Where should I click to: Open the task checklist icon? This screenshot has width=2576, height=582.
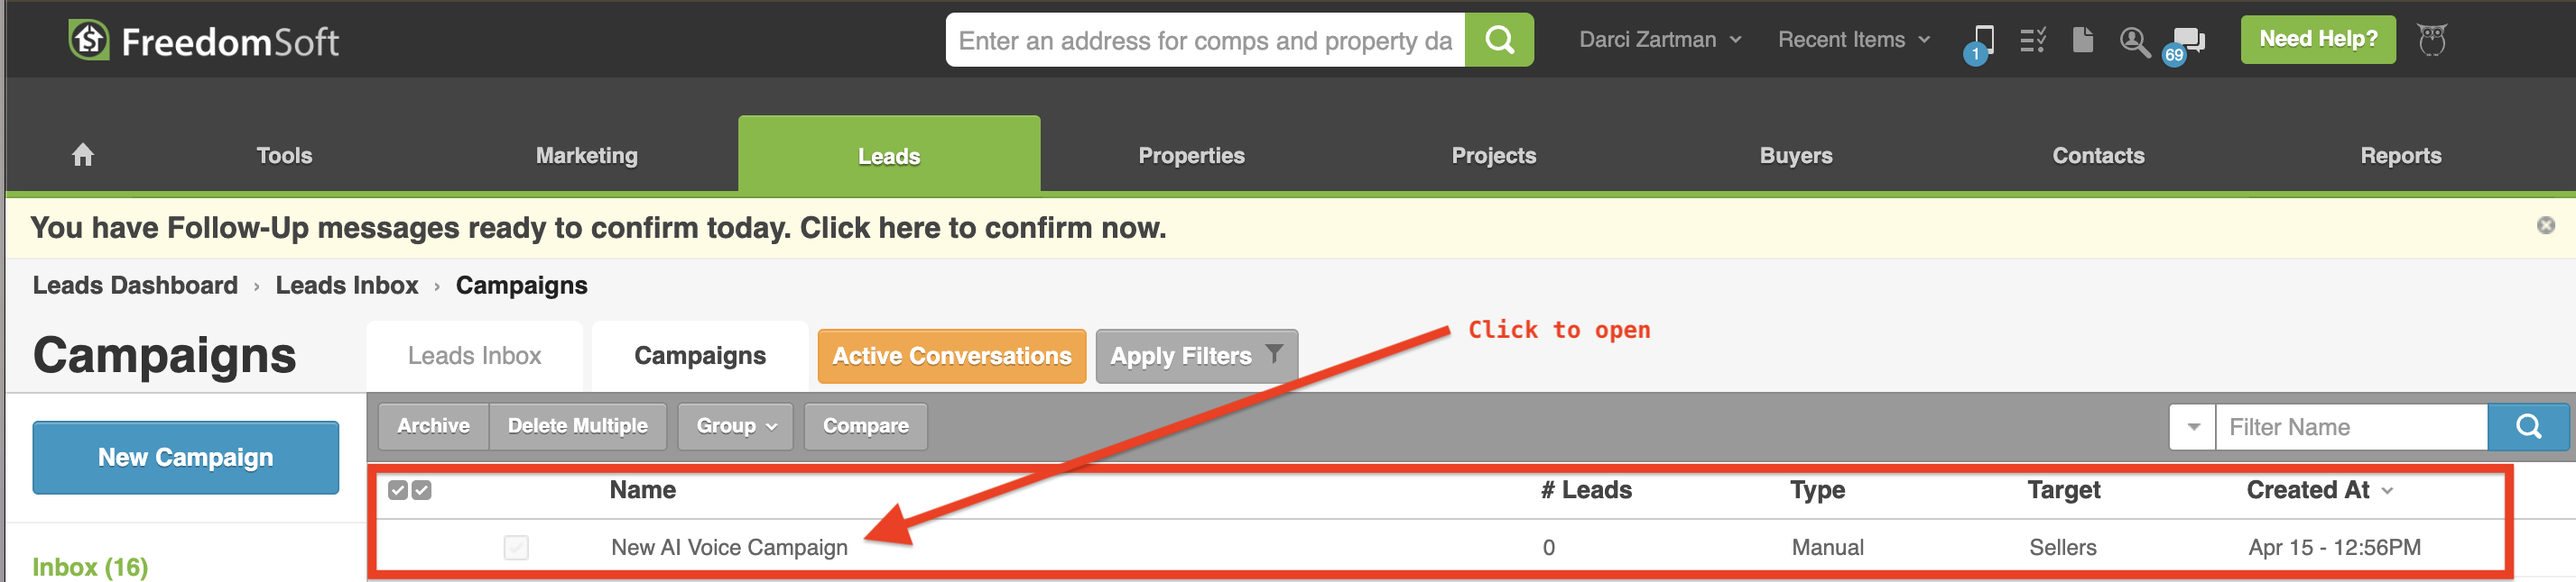(2032, 41)
